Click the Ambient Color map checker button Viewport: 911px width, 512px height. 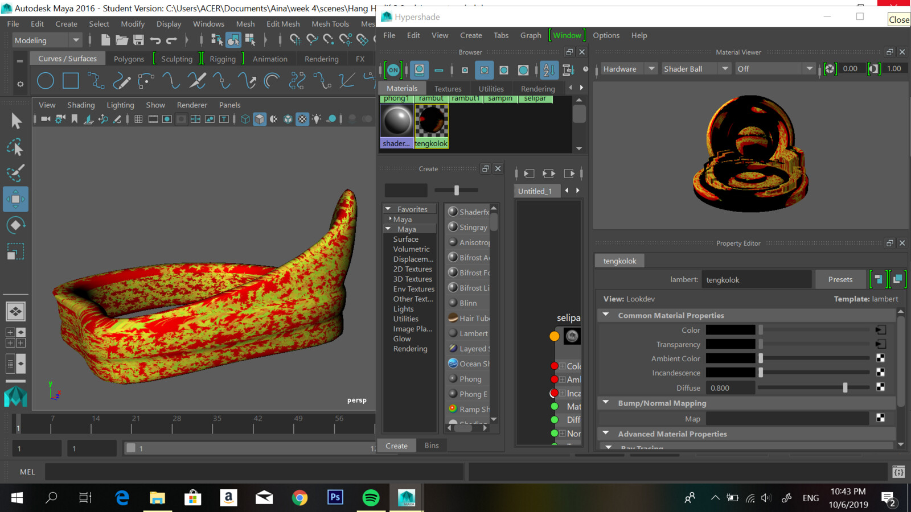click(x=880, y=358)
